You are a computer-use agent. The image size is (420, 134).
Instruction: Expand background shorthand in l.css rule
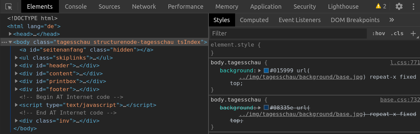(259, 71)
